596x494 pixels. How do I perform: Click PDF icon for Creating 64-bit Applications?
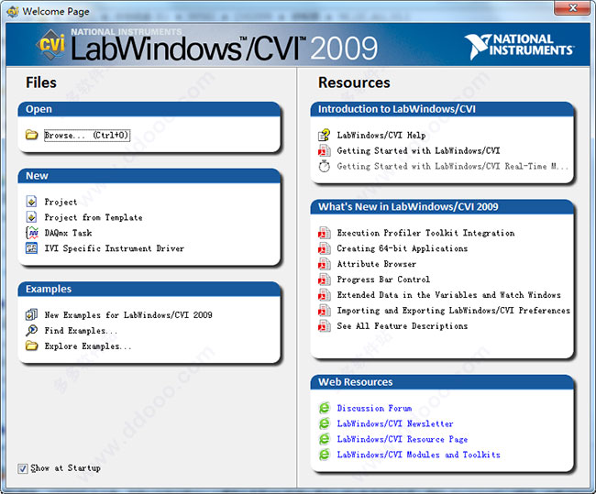[325, 248]
